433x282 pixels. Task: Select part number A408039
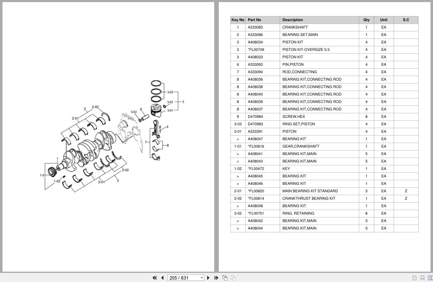[x=255, y=102]
